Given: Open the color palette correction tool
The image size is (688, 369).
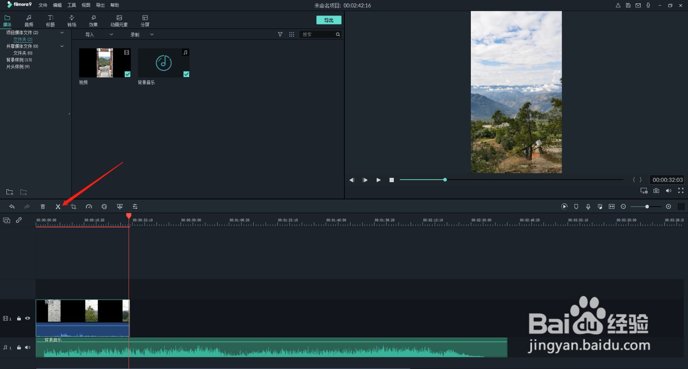Looking at the screenshot, I should coord(104,207).
